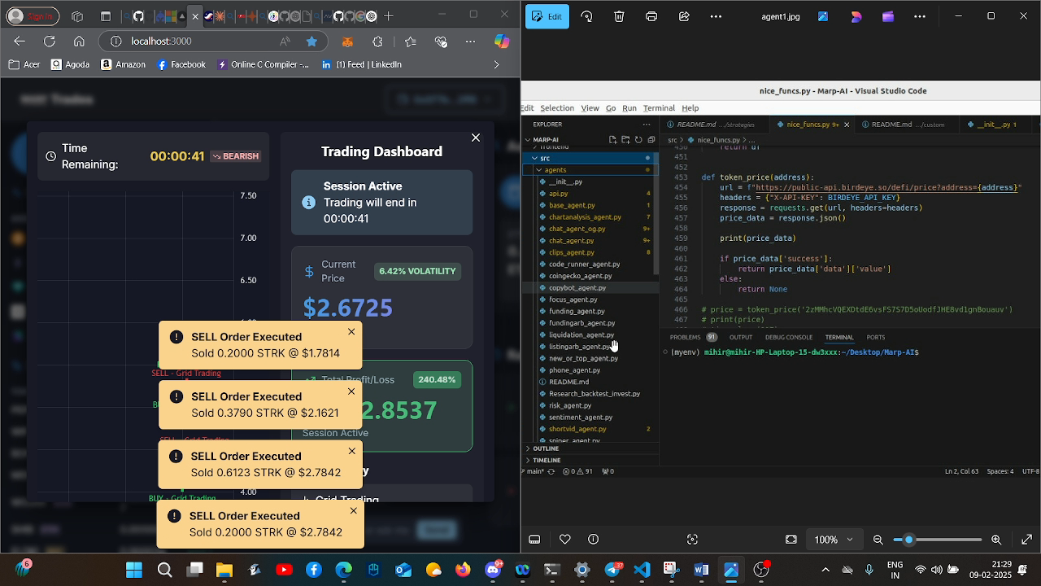This screenshot has height=586, width=1041.
Task: Dismiss the Sold 0.2000 STRK @ $1.7814 toast
Action: [351, 331]
